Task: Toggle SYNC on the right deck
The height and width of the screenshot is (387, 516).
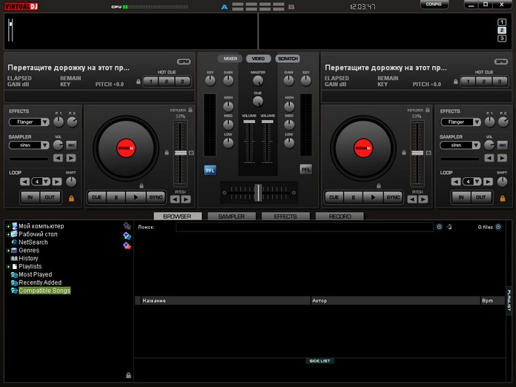Action: tap(393, 197)
